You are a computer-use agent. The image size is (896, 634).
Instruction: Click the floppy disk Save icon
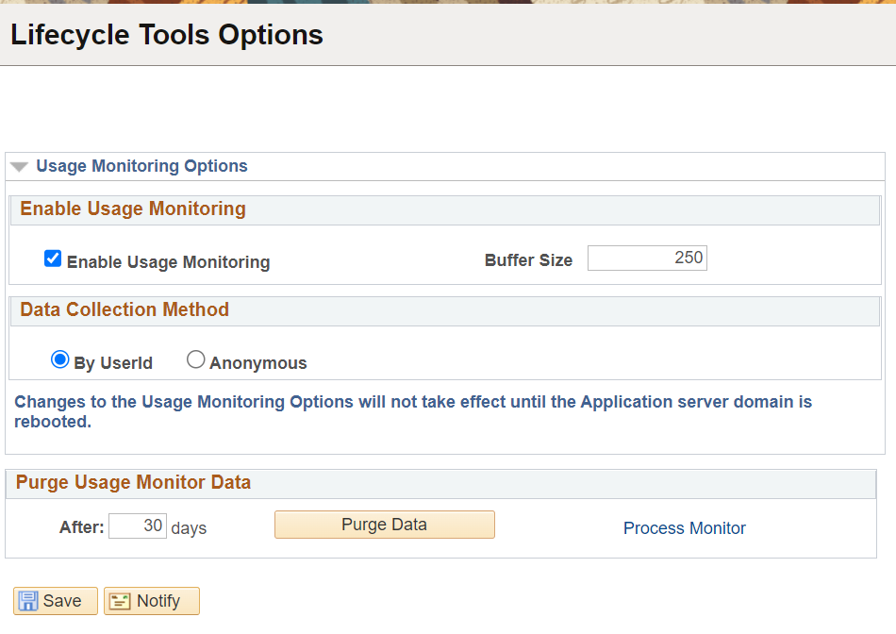coord(28,601)
